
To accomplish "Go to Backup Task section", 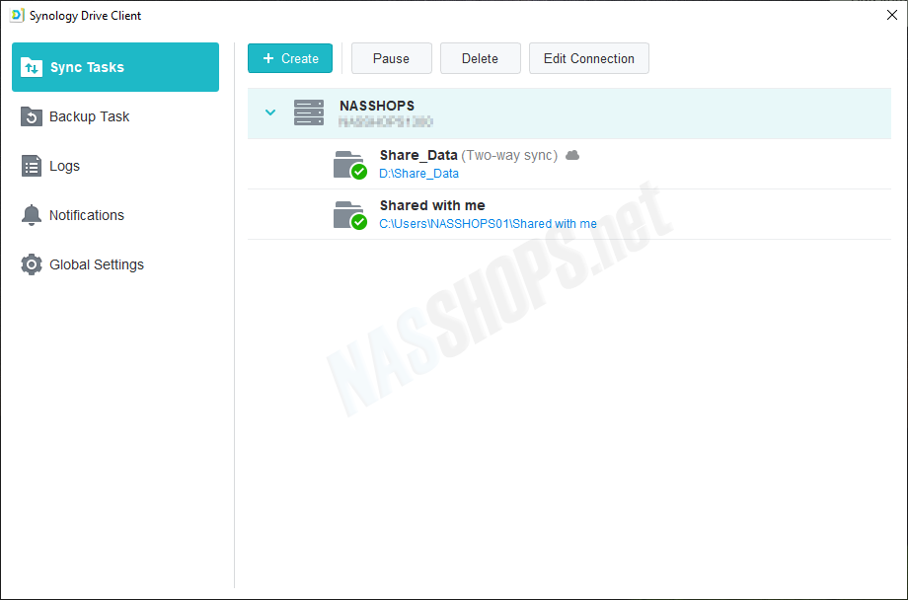I will pyautogui.click(x=115, y=116).
